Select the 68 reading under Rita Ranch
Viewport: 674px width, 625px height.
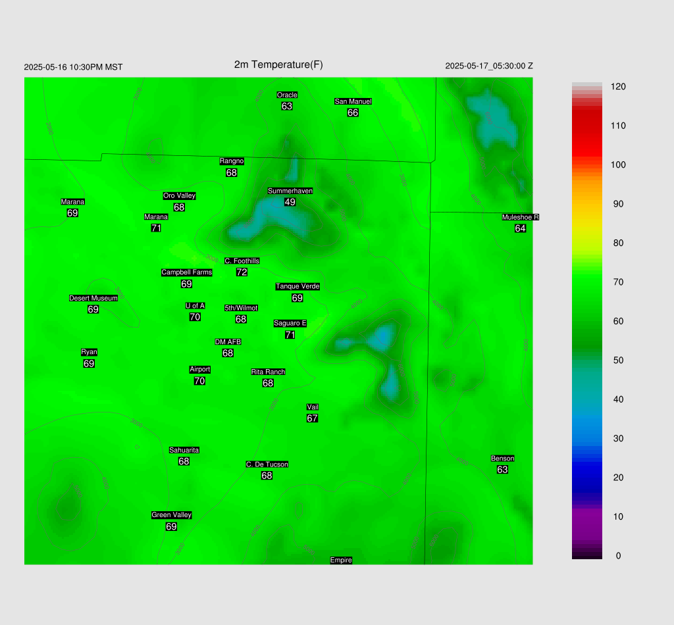click(x=268, y=383)
